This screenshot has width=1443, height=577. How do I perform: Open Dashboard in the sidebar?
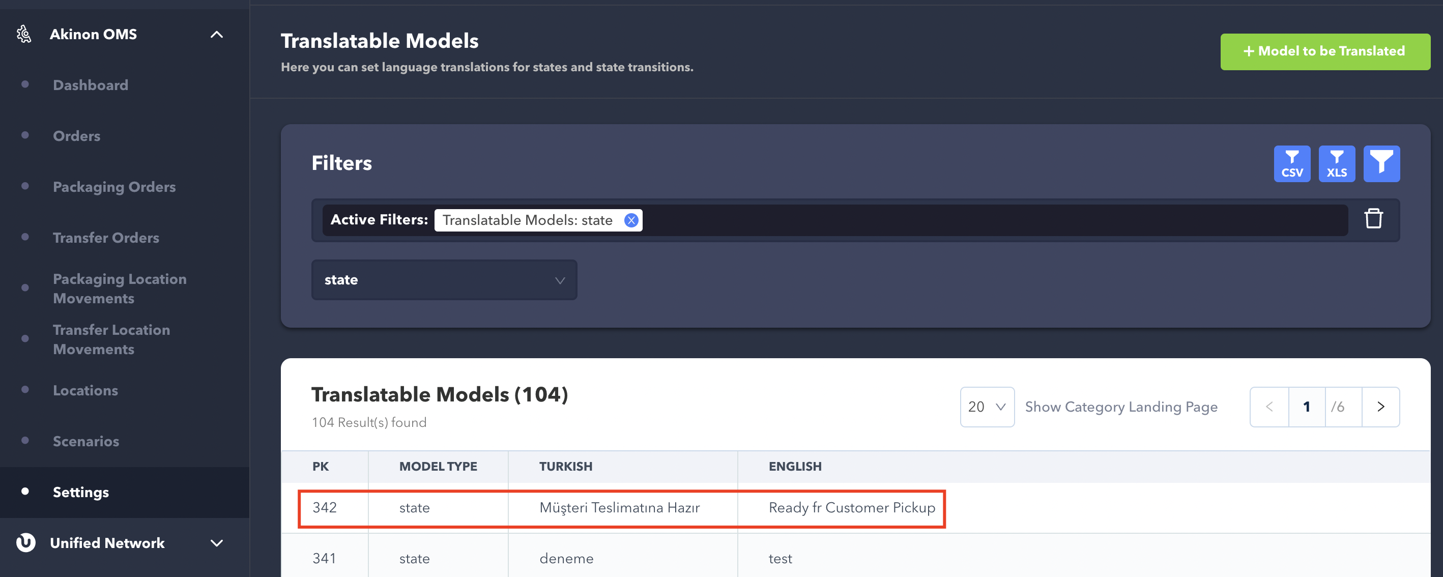(90, 85)
